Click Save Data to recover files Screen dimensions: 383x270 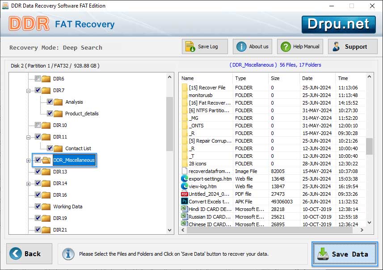coord(345,254)
